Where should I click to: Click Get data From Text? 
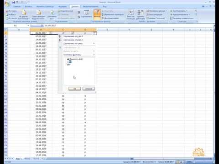click(11, 18)
